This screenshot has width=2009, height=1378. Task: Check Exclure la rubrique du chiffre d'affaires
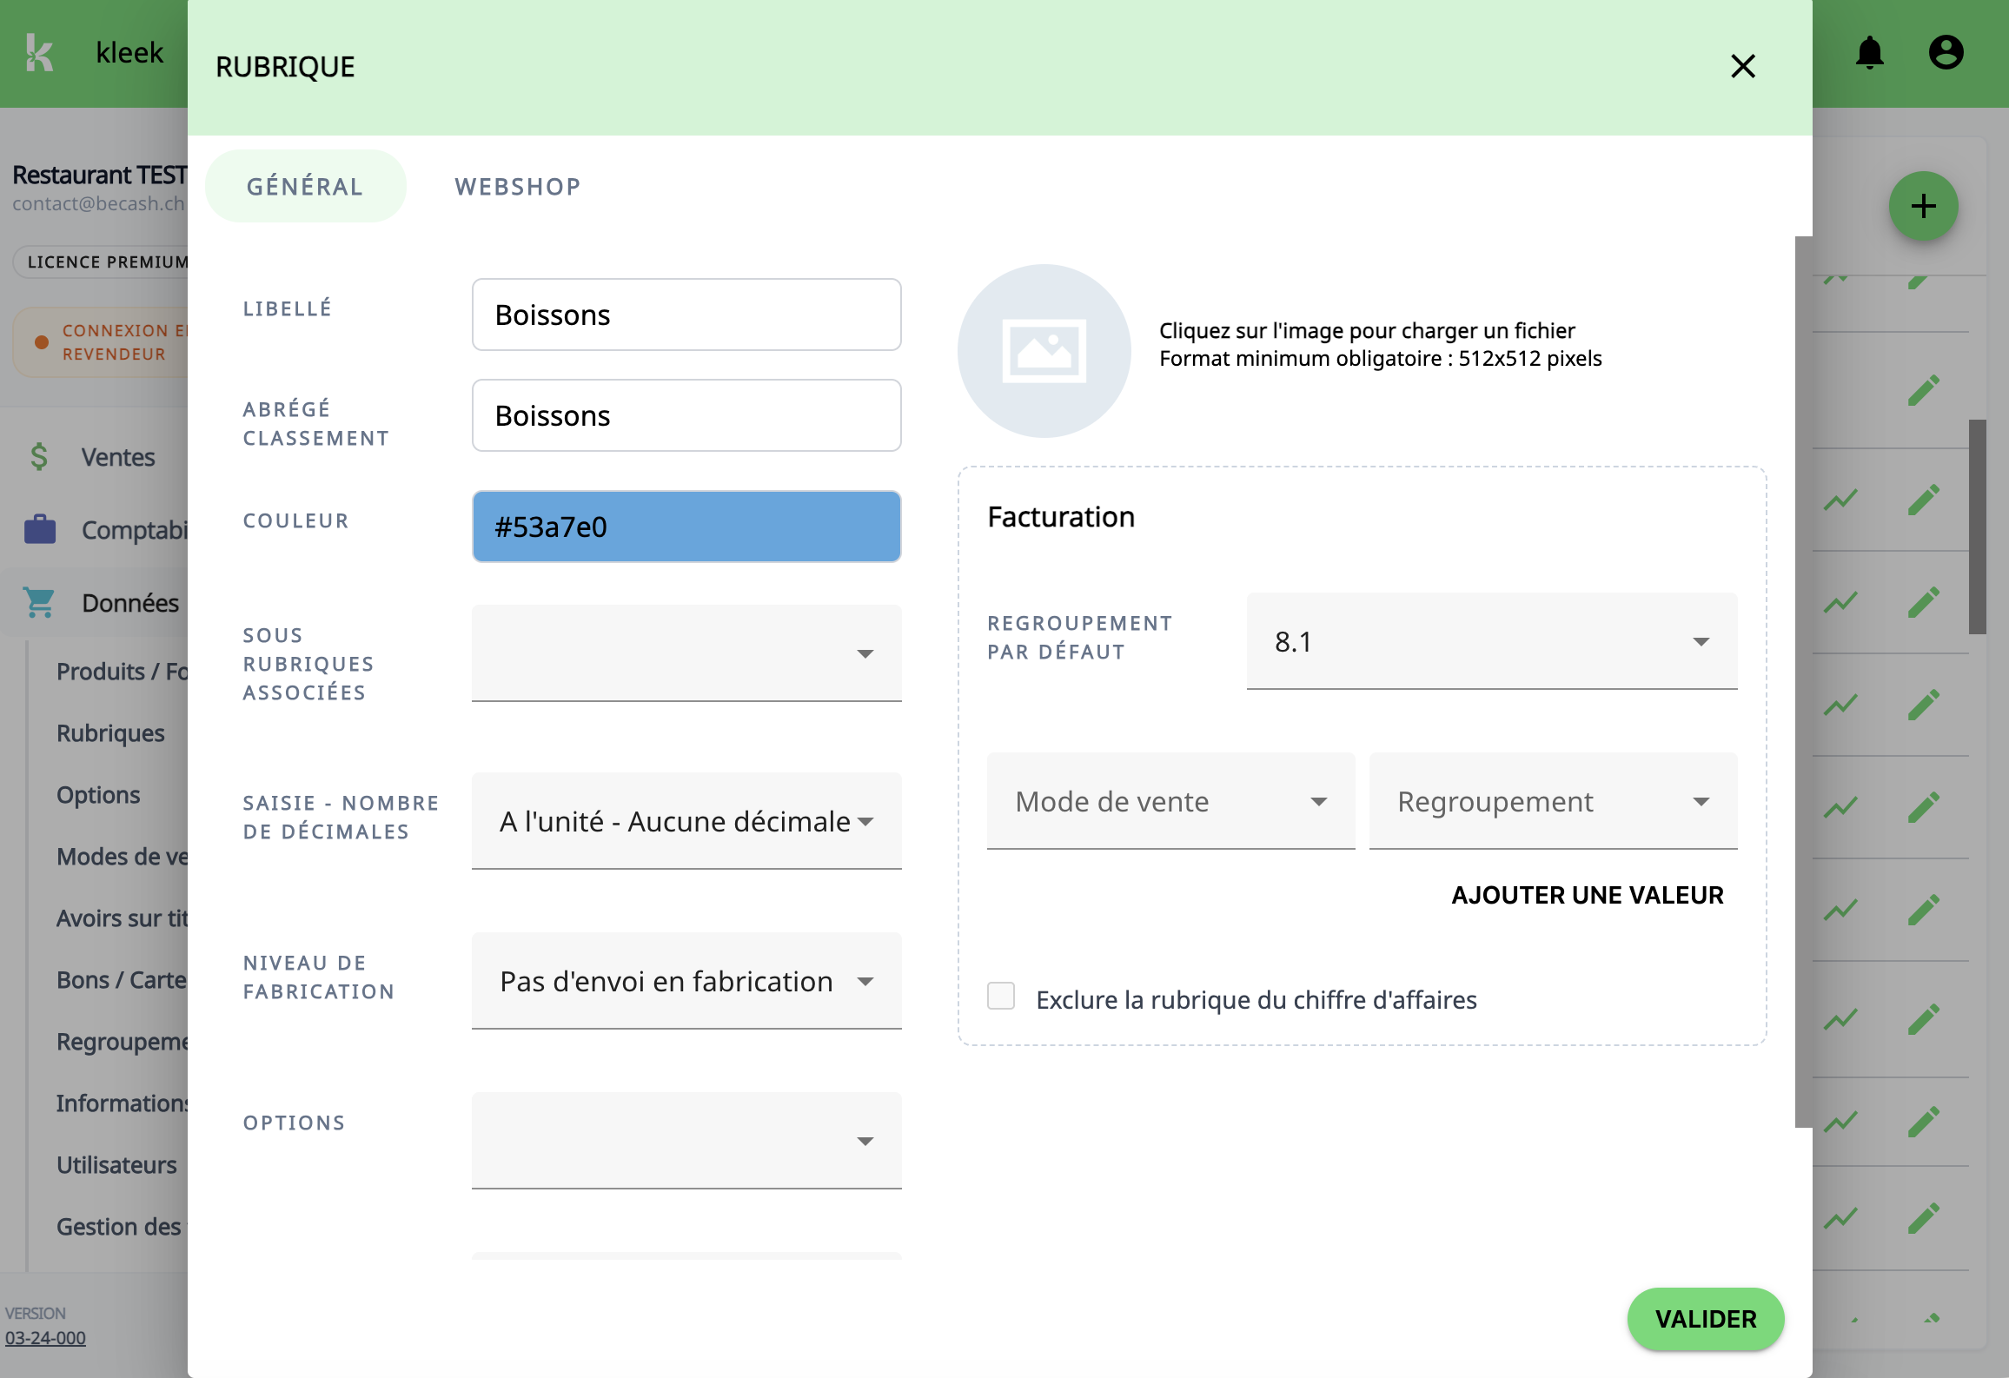(x=1001, y=997)
